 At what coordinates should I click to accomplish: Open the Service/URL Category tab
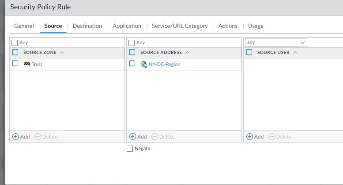point(180,26)
